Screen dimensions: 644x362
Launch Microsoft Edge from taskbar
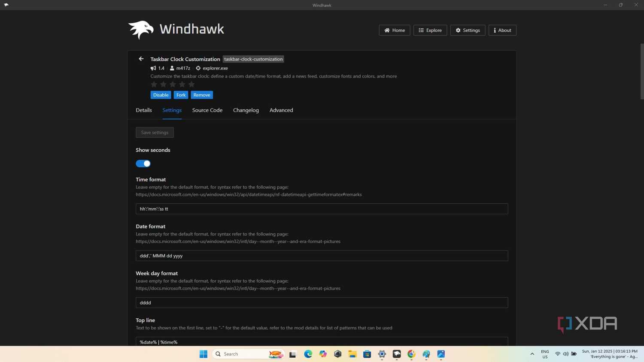point(308,354)
